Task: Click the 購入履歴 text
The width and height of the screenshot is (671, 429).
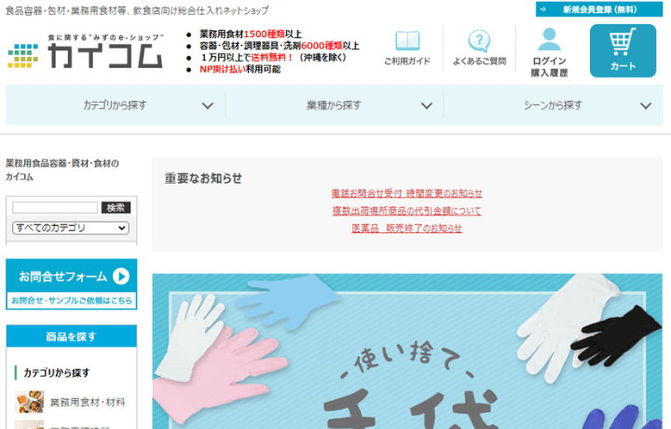Action: coord(549,73)
